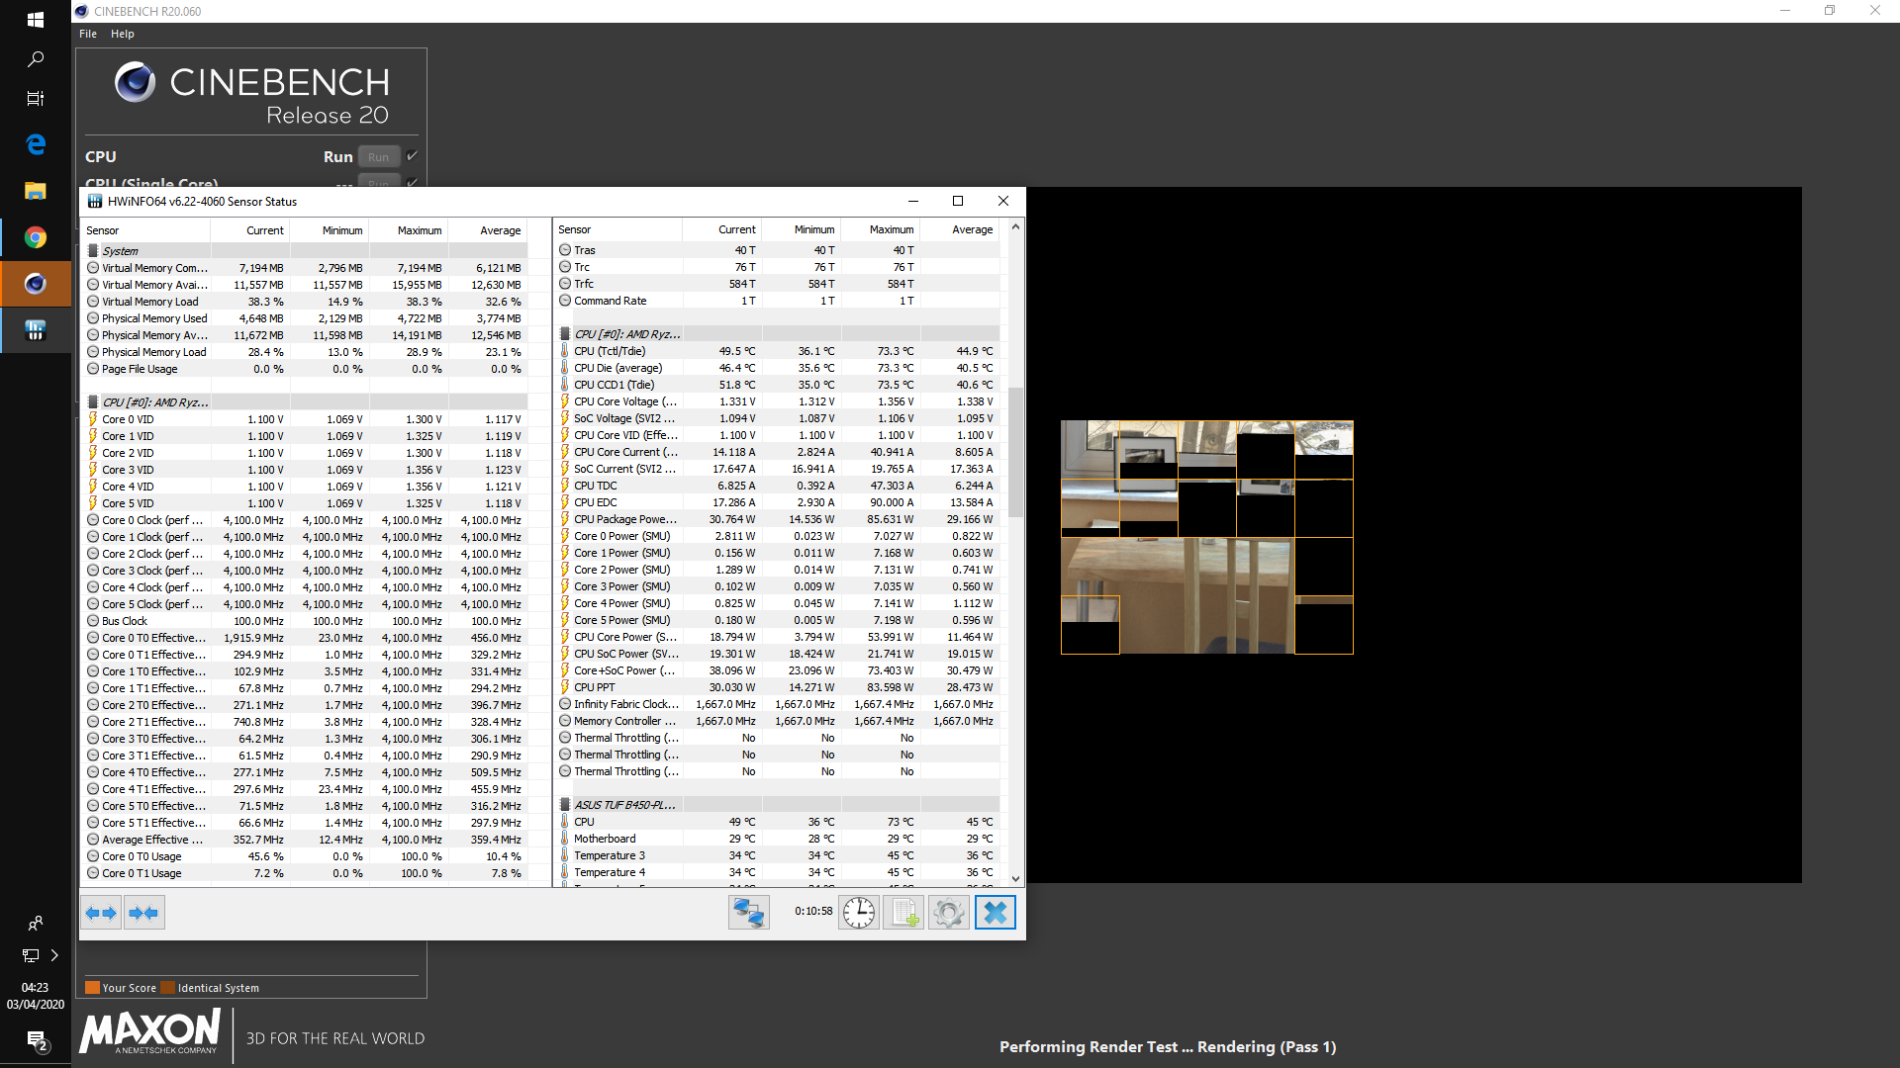Image resolution: width=1900 pixels, height=1068 pixels.
Task: Click the CPU (Tctl/Tdie) thermometer icon
Action: pos(565,351)
